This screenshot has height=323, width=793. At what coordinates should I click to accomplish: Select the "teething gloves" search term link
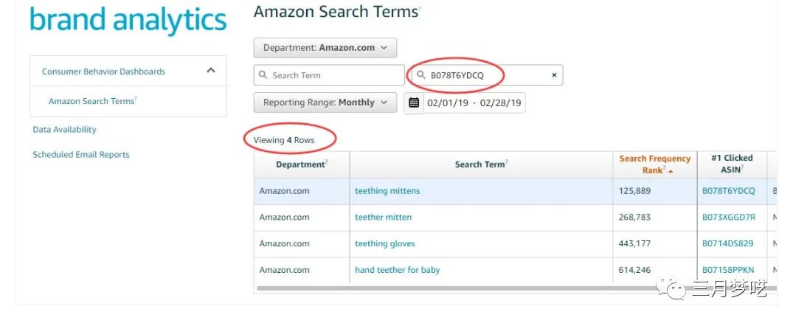[x=384, y=243]
